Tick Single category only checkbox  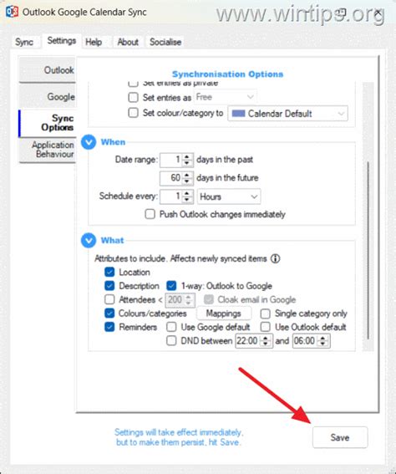pyautogui.click(x=266, y=313)
